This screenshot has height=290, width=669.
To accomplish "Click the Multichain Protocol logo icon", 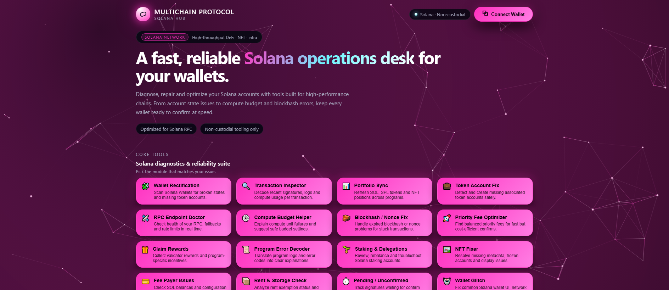I will 143,14.
